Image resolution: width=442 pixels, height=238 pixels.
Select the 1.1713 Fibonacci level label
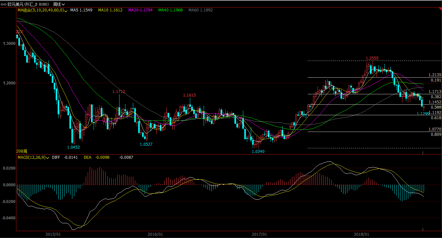(x=435, y=92)
